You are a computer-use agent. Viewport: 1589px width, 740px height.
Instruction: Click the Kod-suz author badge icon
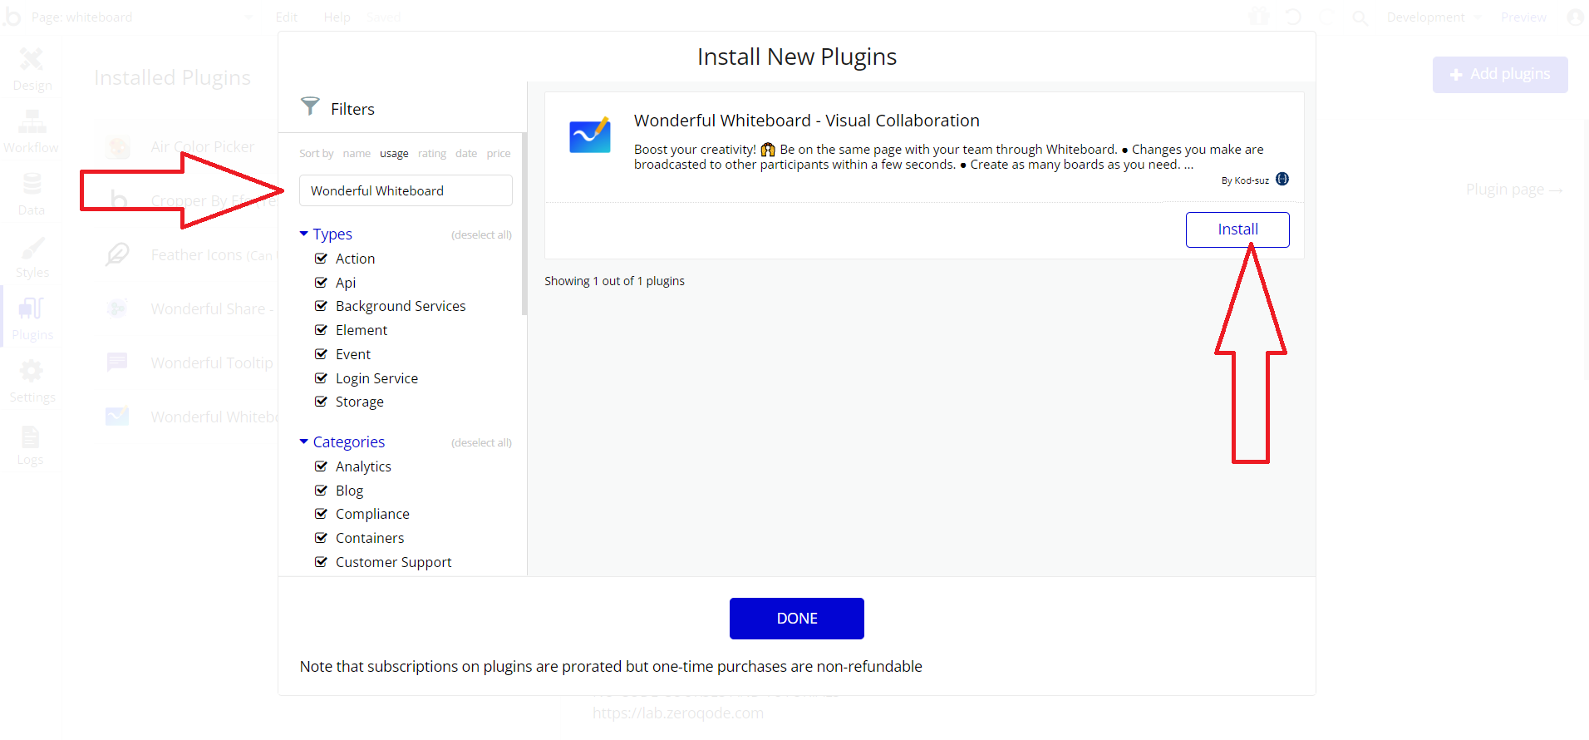1282,179
